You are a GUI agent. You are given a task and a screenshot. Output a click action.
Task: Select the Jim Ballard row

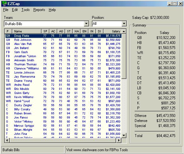(63, 48)
